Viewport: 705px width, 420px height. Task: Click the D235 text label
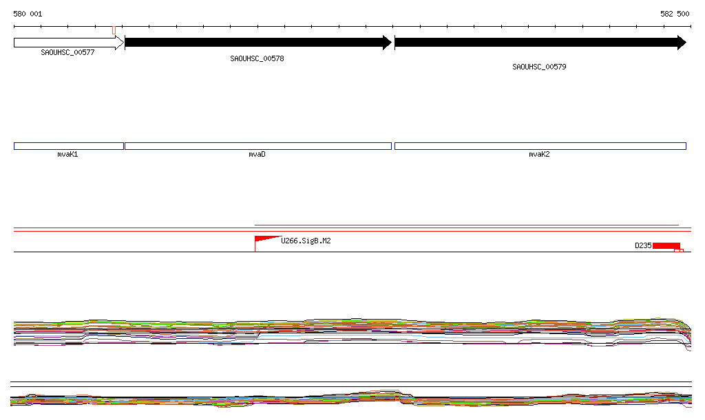coord(643,245)
